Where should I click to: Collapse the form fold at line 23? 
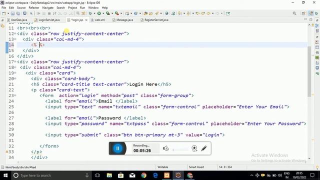15,95
